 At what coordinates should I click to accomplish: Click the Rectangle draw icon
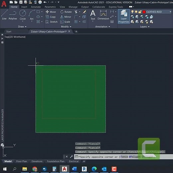(38, 12)
